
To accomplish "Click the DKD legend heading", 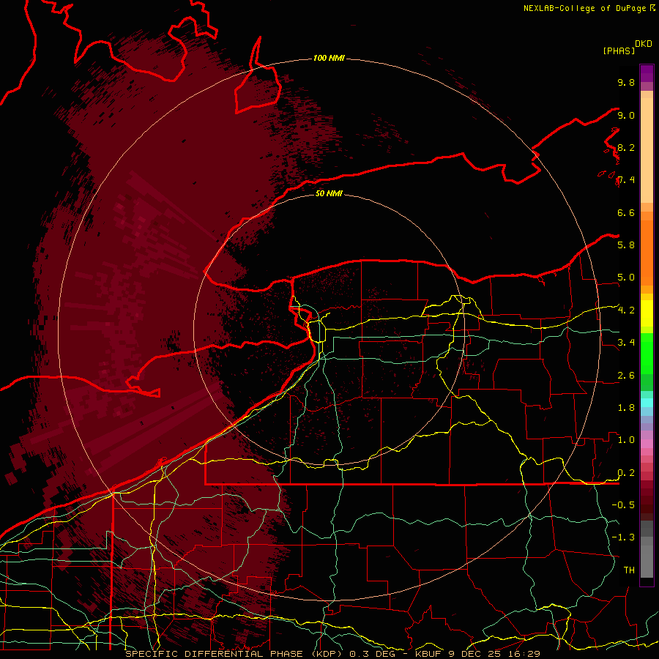I will (643, 44).
